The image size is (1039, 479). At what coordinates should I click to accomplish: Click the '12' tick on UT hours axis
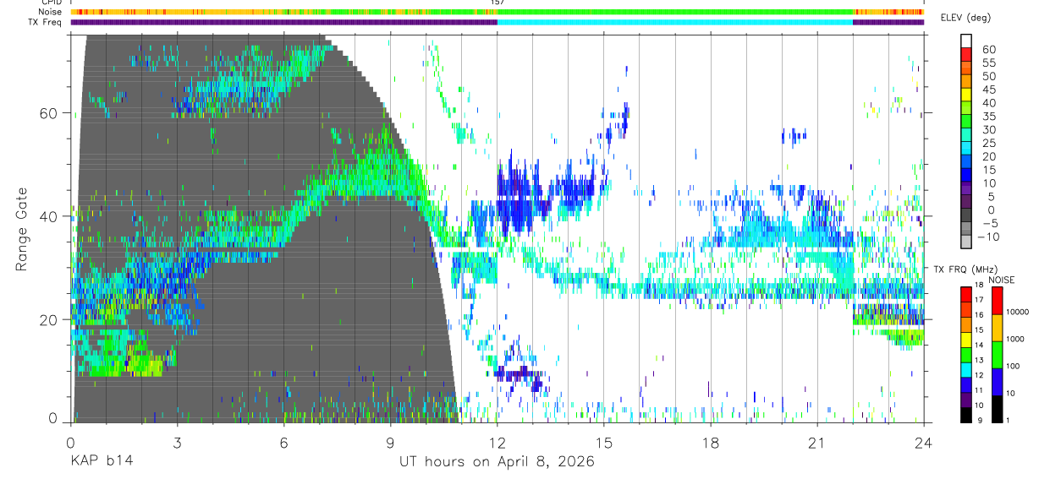tap(497, 442)
